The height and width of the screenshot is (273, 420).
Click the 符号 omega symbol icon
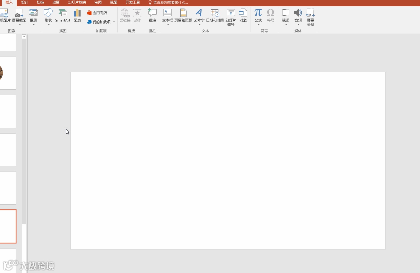271,13
